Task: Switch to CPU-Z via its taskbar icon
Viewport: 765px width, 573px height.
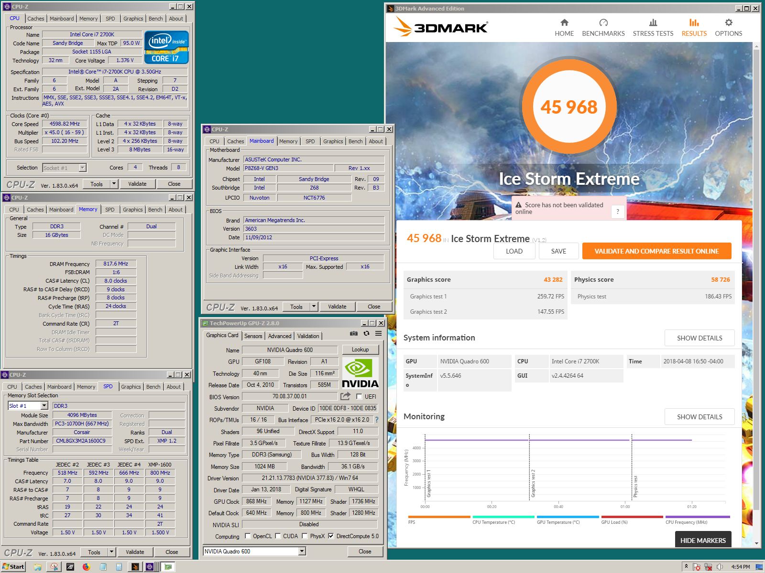Action: tap(150, 567)
